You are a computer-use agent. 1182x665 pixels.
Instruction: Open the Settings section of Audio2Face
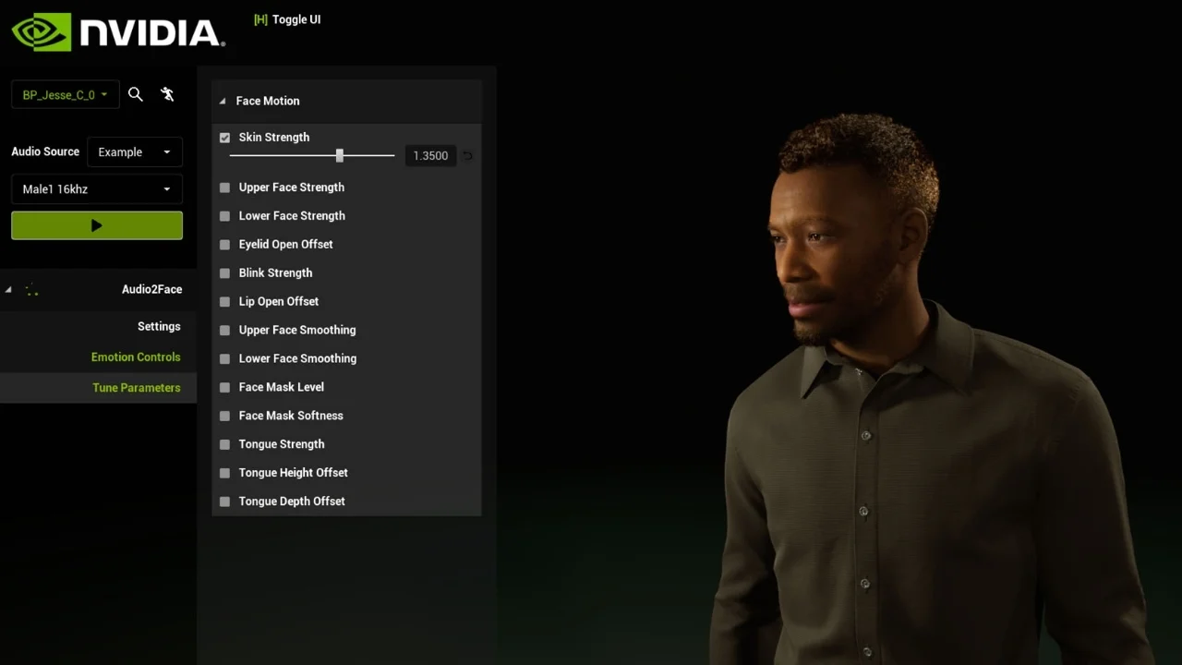(x=159, y=326)
